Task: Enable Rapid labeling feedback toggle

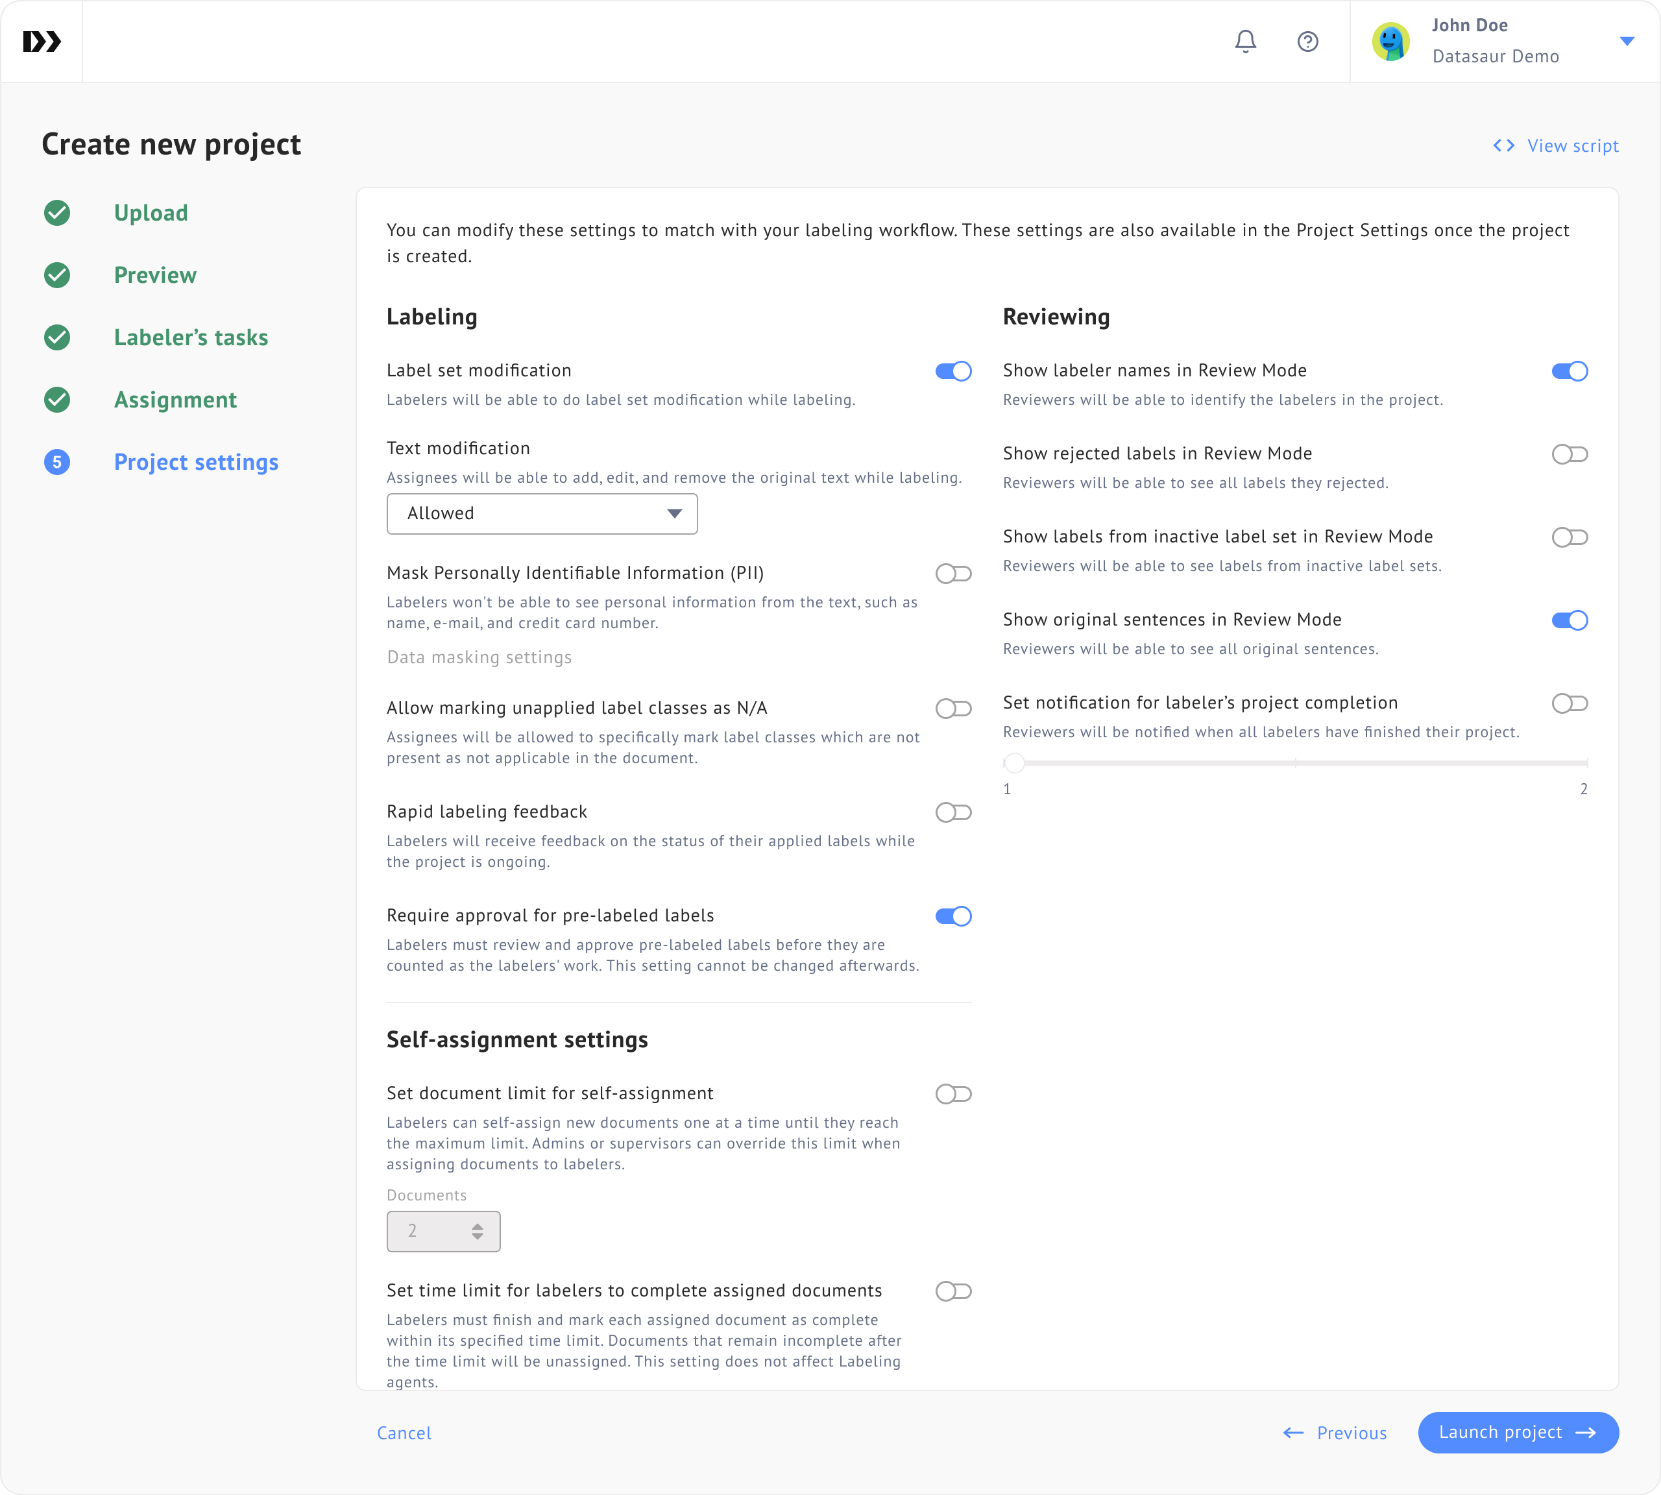Action: point(953,812)
